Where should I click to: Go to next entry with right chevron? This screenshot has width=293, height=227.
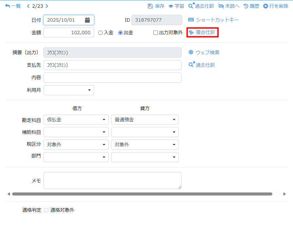click(x=47, y=6)
